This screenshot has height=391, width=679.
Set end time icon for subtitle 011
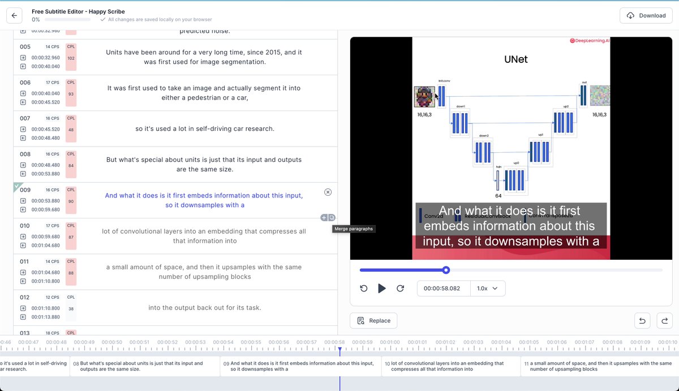point(23,281)
